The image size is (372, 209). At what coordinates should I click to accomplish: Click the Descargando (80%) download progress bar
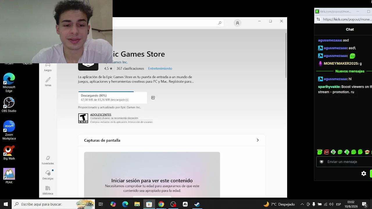[112, 98]
